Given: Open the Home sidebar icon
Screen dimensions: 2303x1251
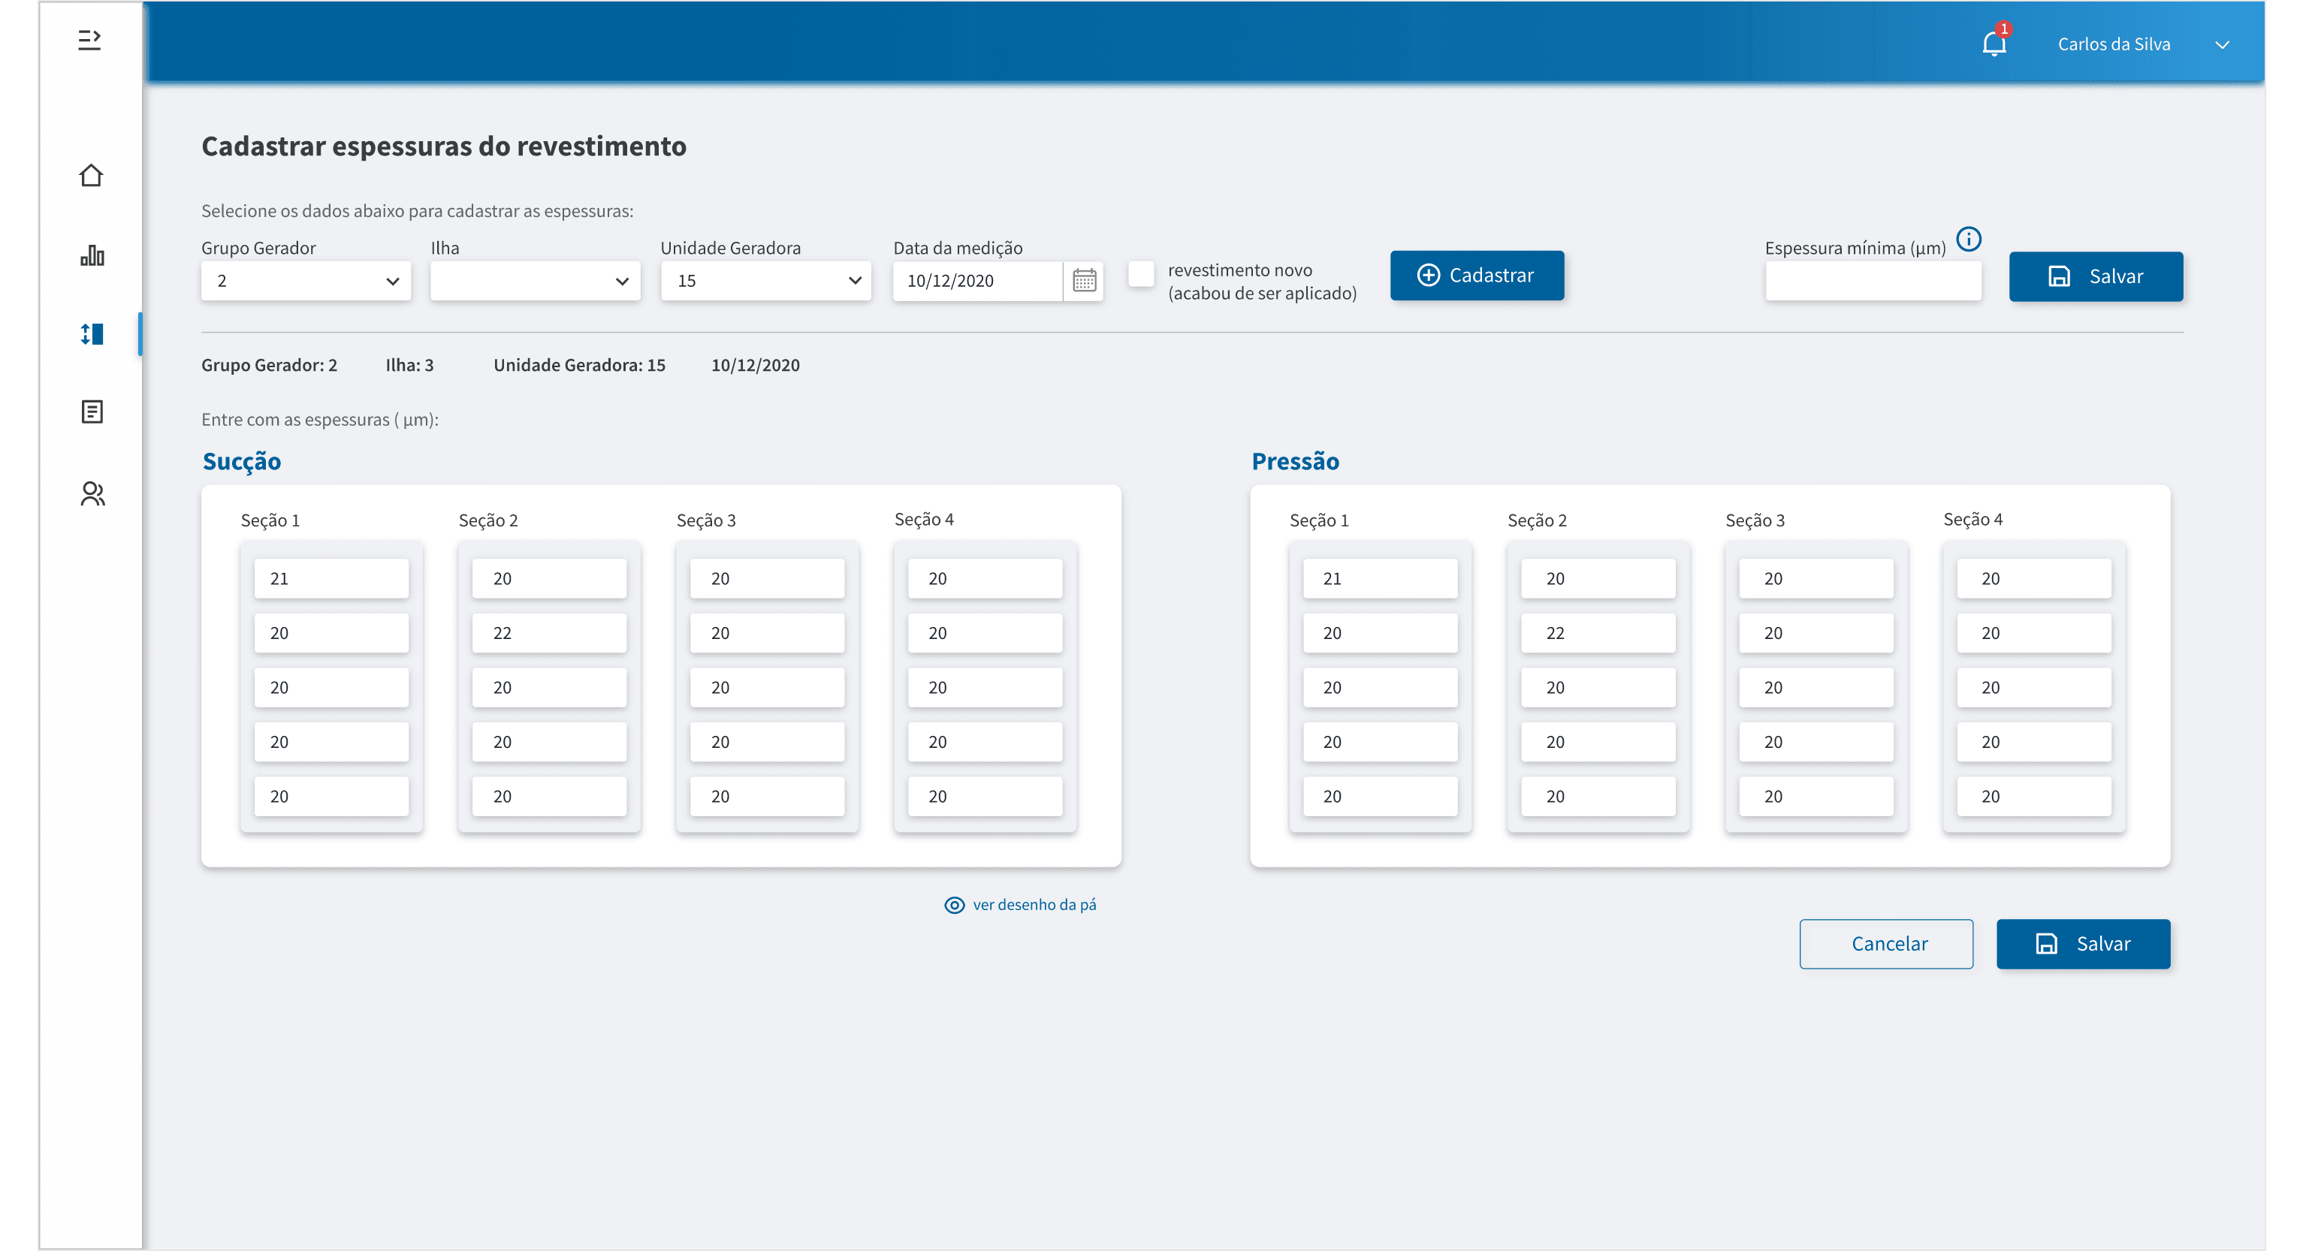Looking at the screenshot, I should [x=91, y=175].
